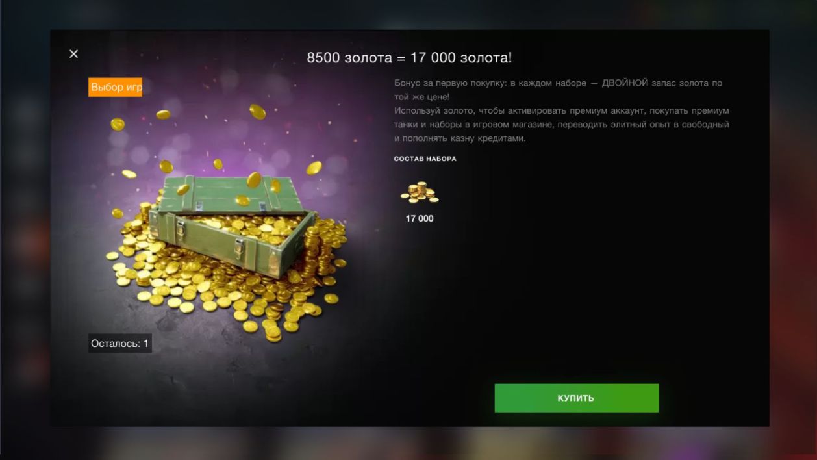This screenshot has width=817, height=460.
Task: Click the gold coins bundle icon
Action: point(420,193)
